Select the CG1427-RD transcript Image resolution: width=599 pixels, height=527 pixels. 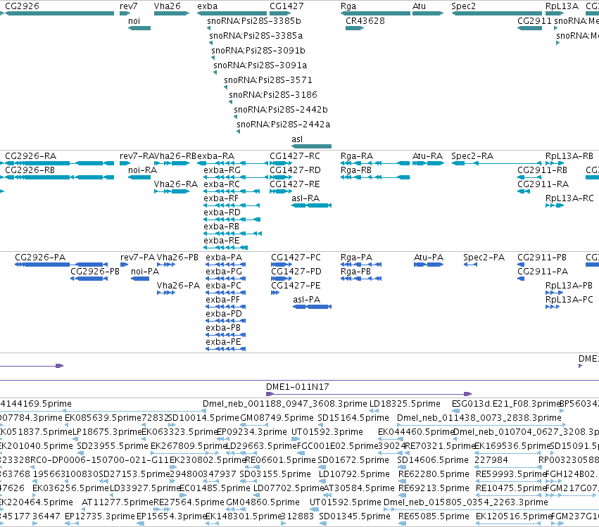tap(281, 177)
